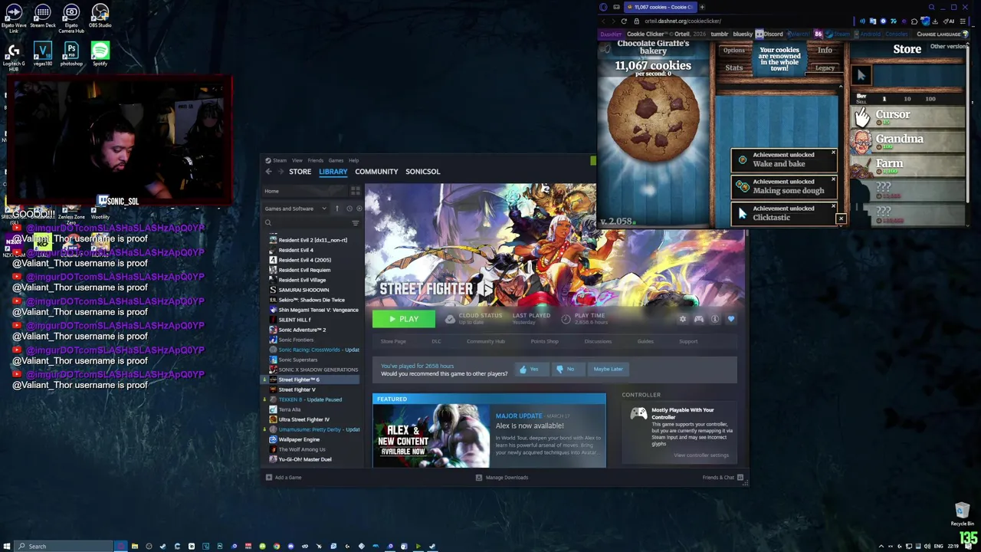Open the advanced filter icon beside Steam search

355,223
